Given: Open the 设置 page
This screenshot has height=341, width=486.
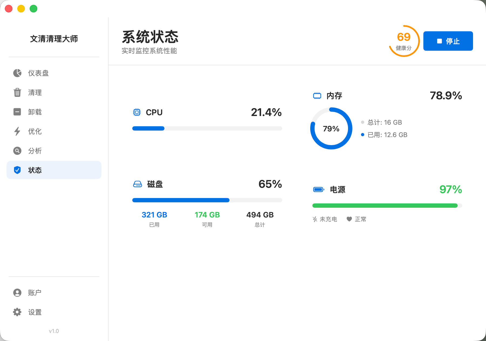Looking at the screenshot, I should click(x=54, y=312).
